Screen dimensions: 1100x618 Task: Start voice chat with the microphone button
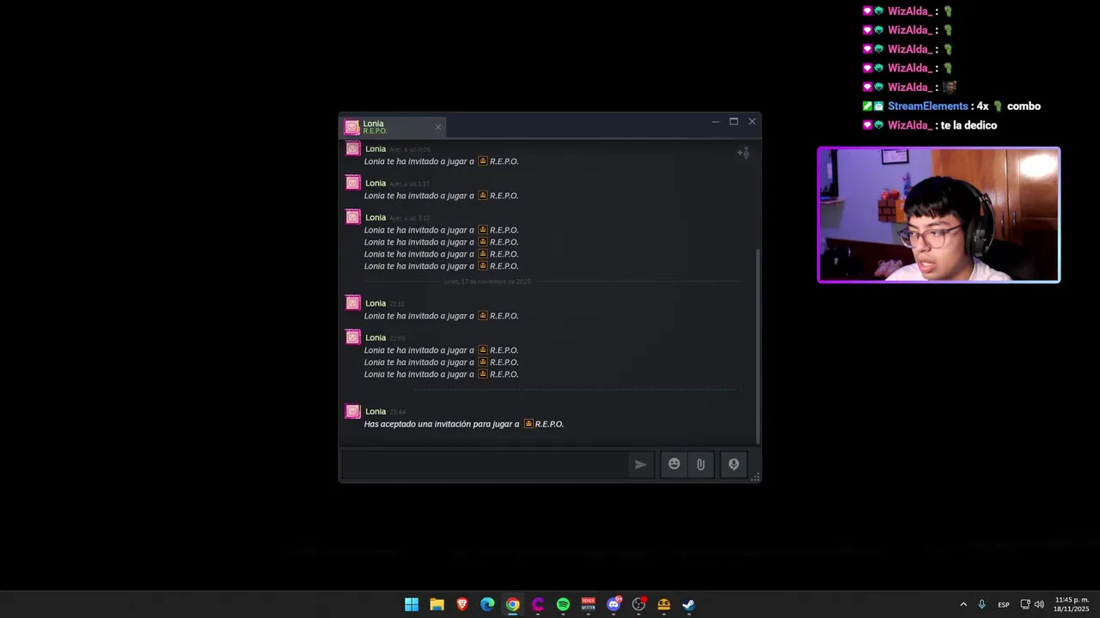(x=734, y=464)
